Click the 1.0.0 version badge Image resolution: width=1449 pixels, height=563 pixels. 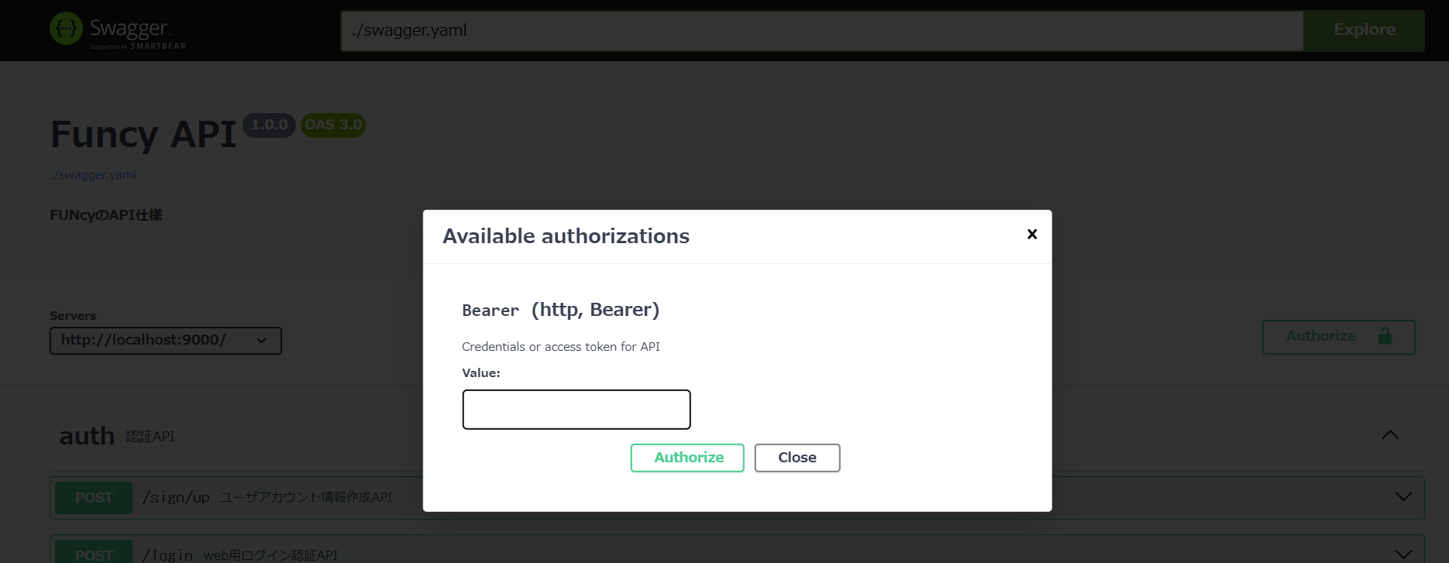pyautogui.click(x=269, y=125)
